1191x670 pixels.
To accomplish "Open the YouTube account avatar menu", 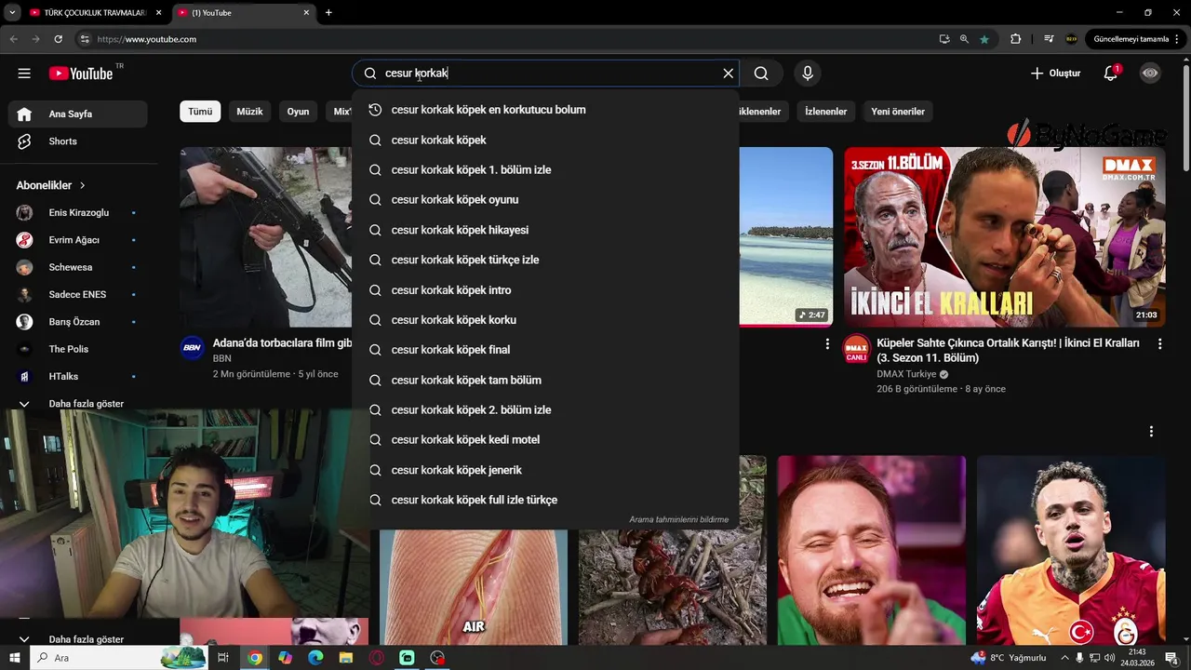I will 1151,74.
